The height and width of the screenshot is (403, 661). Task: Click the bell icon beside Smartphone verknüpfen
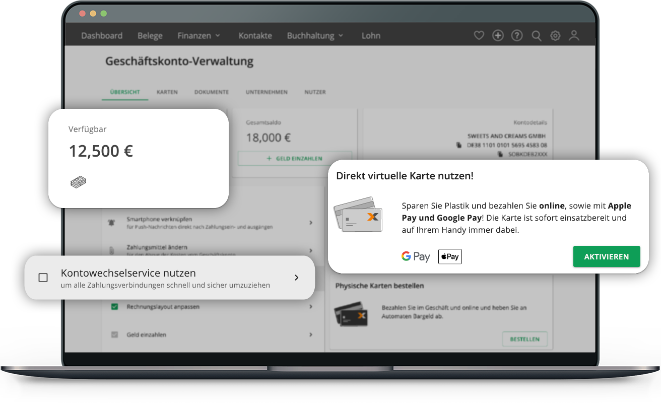111,223
